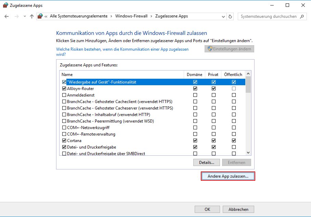This screenshot has height=217, width=311.
Task: Maximize the Zugelassene Apps window
Action: pyautogui.click(x=287, y=5)
